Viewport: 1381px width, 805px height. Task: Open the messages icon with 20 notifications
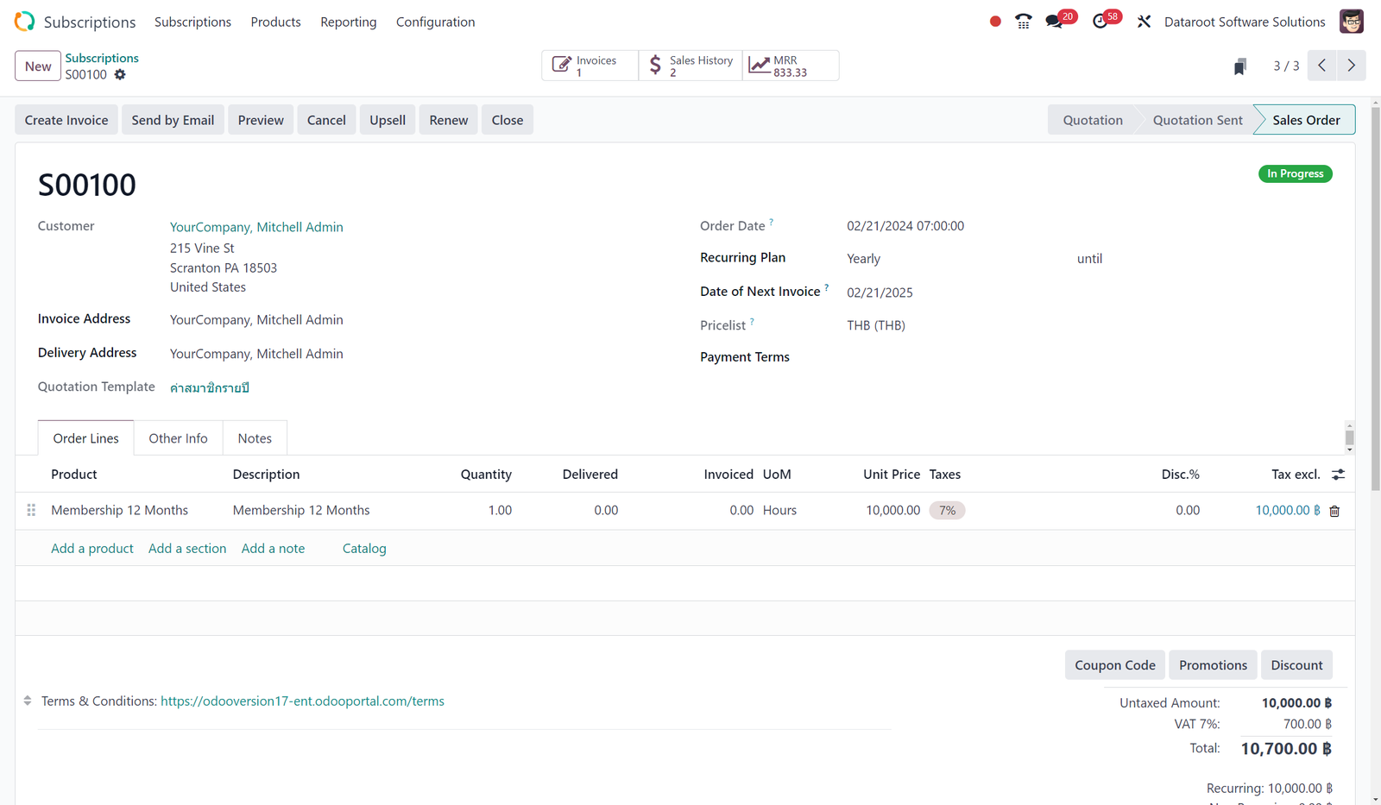[1054, 22]
